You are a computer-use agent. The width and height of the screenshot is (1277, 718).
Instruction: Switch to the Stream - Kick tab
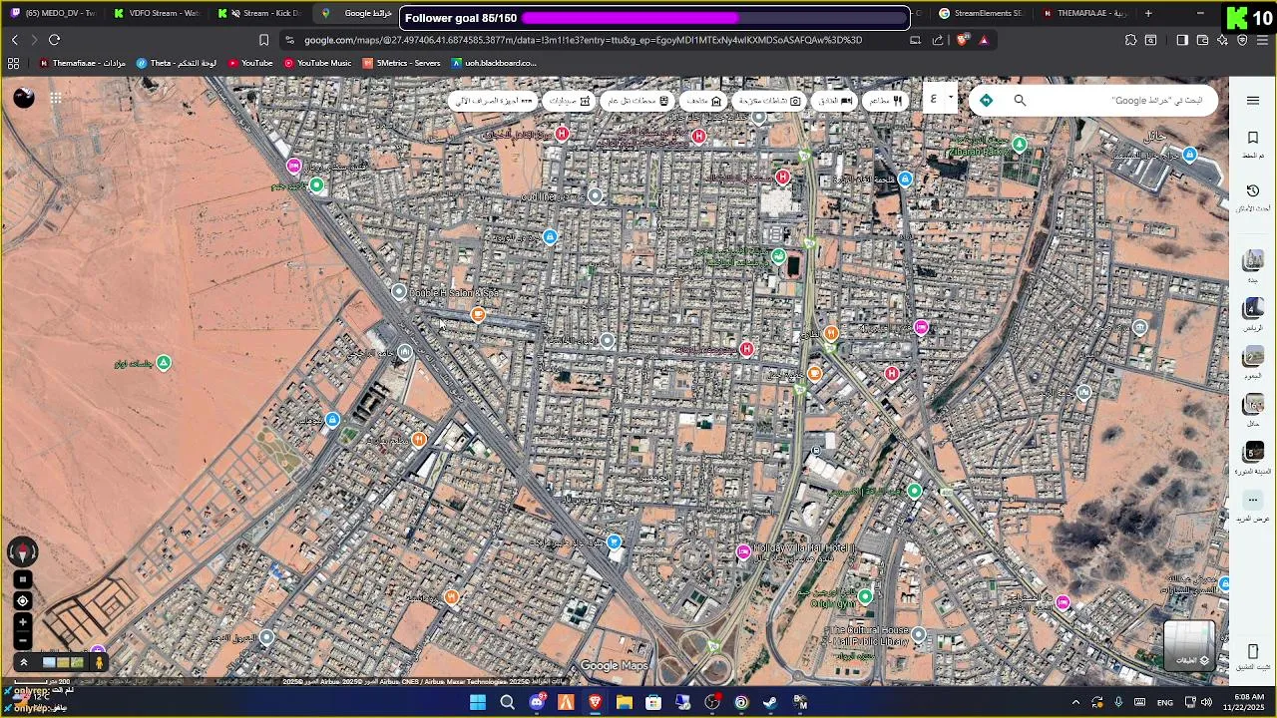(x=261, y=13)
